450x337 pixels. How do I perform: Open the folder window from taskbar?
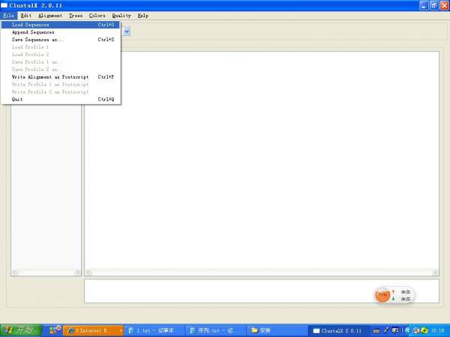pyautogui.click(x=277, y=331)
